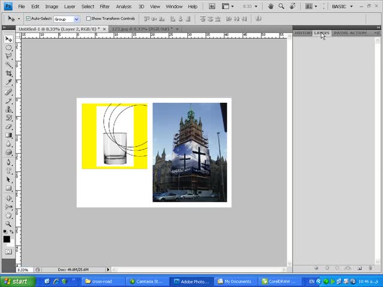Open the BASIC workspace switcher
The height and width of the screenshot is (287, 383).
point(342,7)
